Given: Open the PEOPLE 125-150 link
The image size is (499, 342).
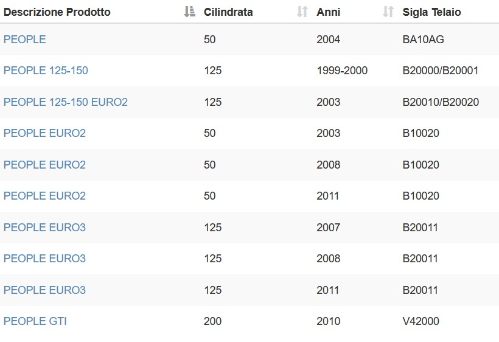Looking at the screenshot, I should click(46, 71).
